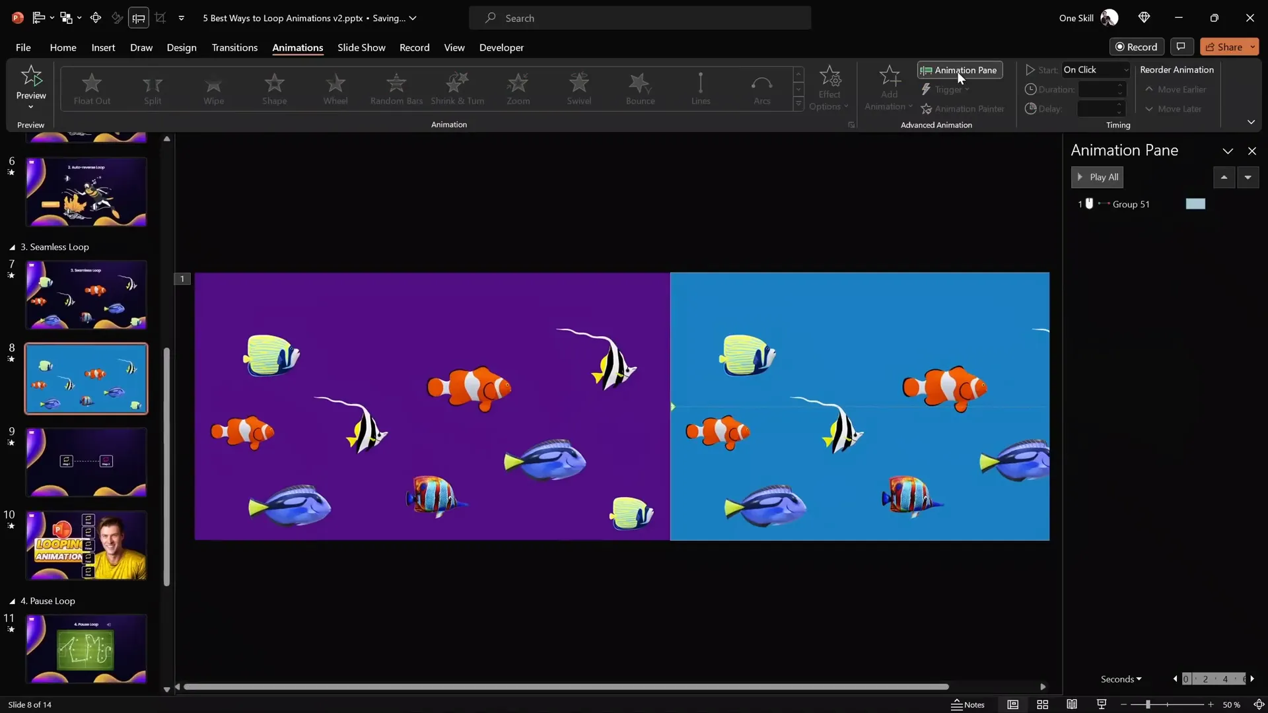Switch to Slide Sorter view
The image size is (1268, 713).
pyautogui.click(x=1042, y=704)
